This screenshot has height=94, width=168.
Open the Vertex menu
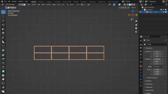pyautogui.click(x=49, y=5)
